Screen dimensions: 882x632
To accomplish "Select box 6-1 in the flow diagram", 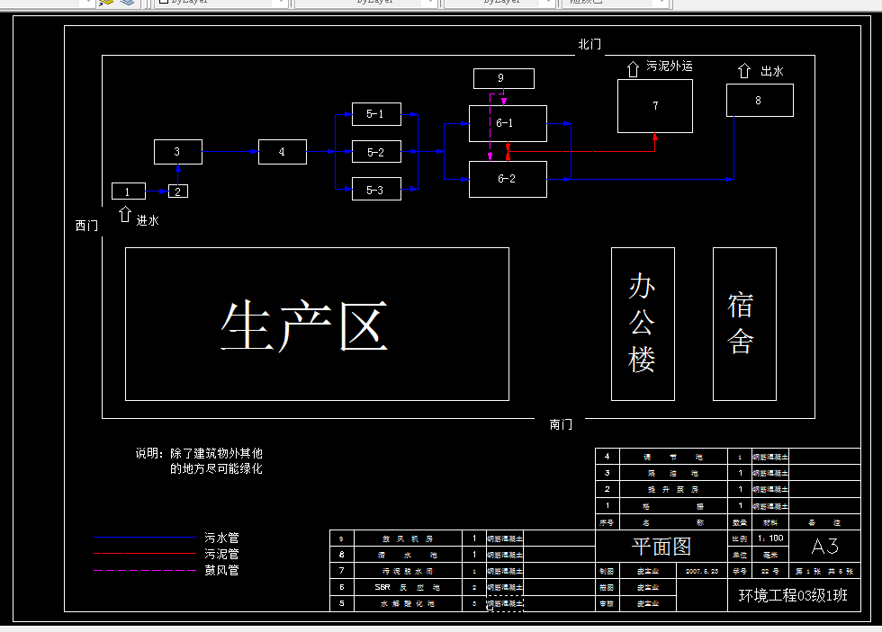I will (507, 123).
